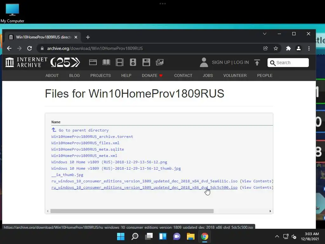Open the Texts book icon
Viewport: 325px width, 244px height.
click(106, 62)
